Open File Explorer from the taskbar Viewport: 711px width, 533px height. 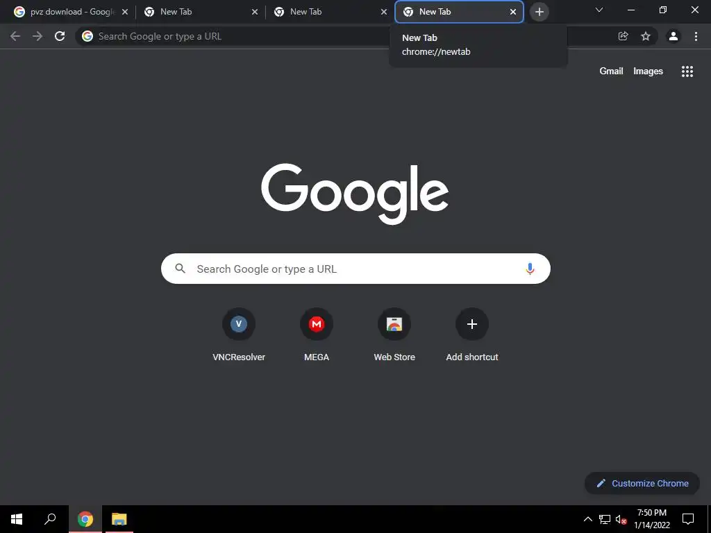(119, 519)
